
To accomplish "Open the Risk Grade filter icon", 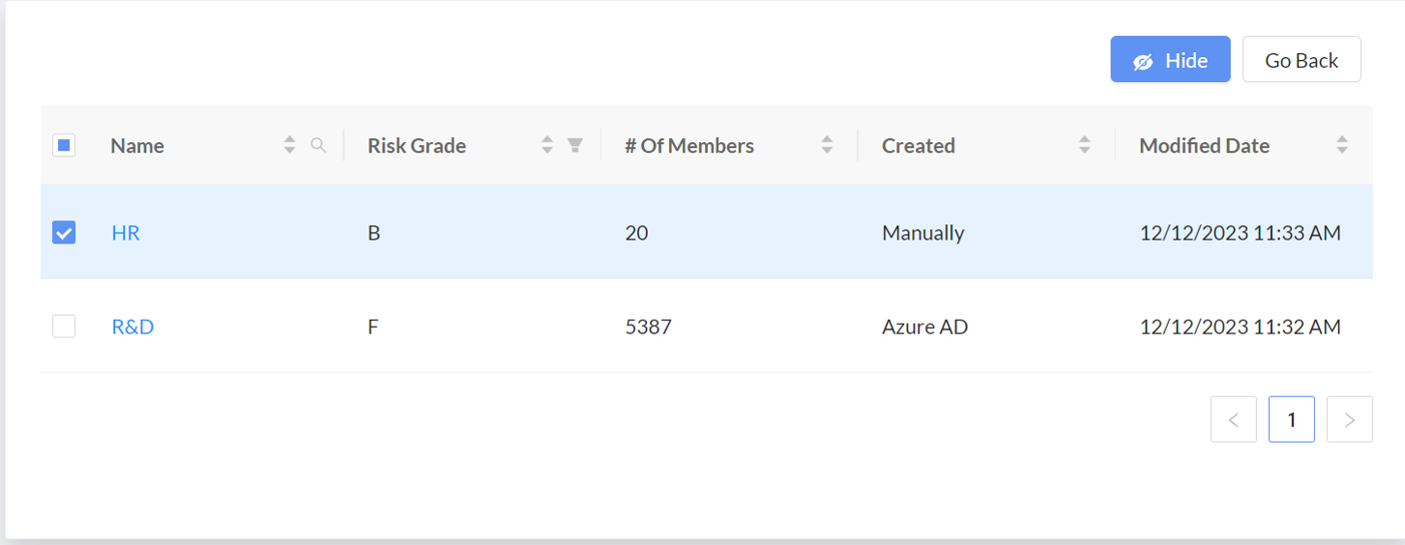I will 575,145.
